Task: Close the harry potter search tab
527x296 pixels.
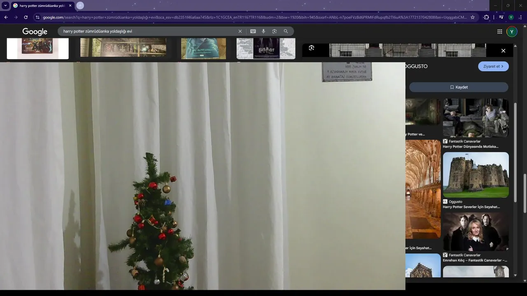Action: click(x=70, y=6)
